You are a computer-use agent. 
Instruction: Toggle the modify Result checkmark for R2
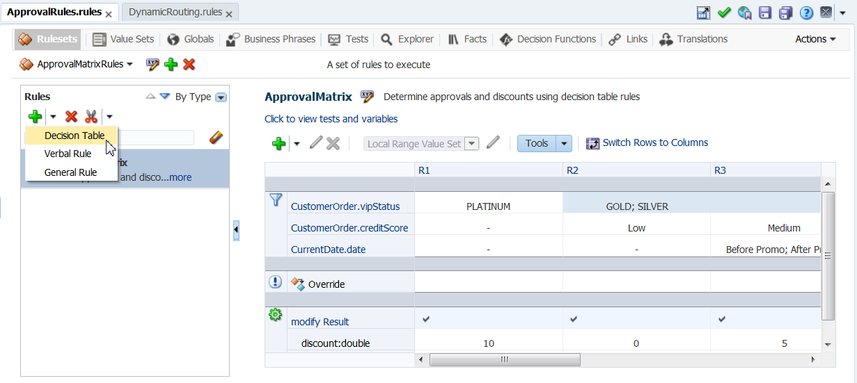[x=574, y=319]
